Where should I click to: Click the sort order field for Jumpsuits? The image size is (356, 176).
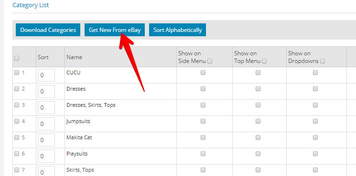click(46, 124)
